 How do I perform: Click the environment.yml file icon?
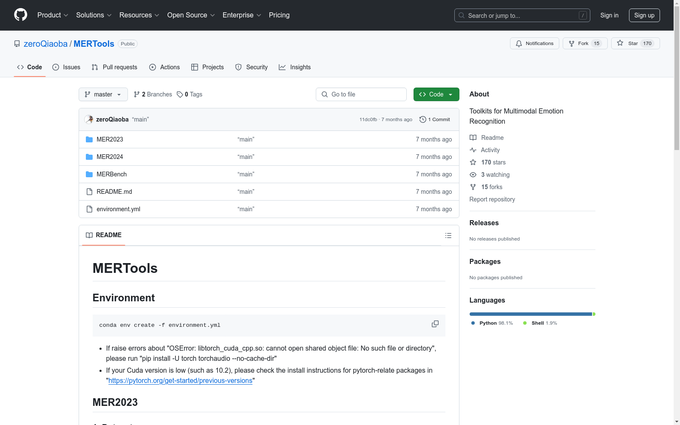89,209
